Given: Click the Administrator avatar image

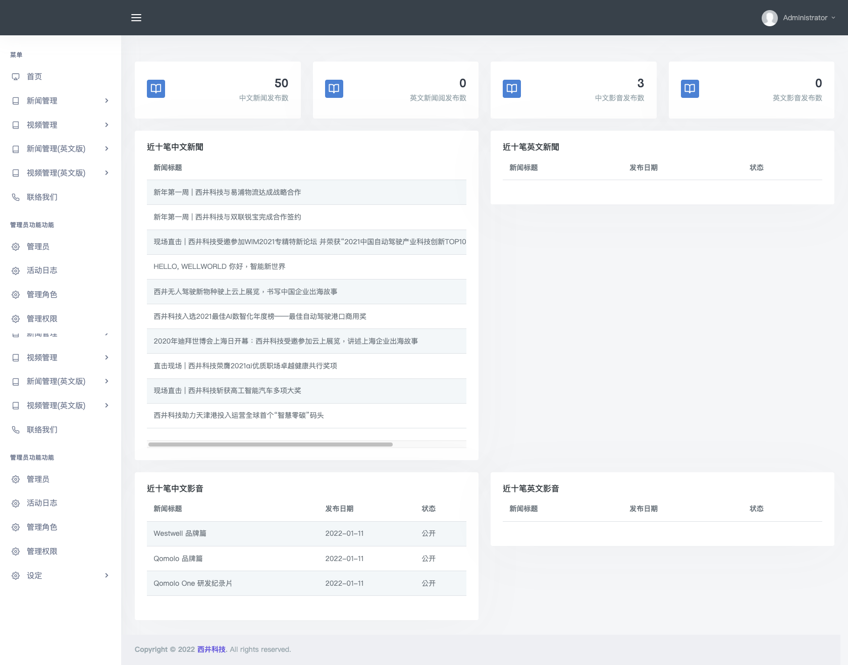Looking at the screenshot, I should [769, 18].
